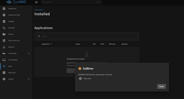
Task: Click the Data Protection shield icon
Action: coord(4,41)
